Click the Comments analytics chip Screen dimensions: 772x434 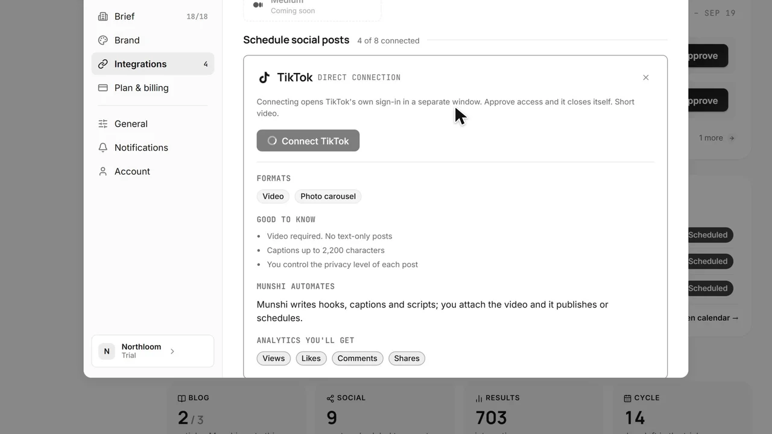(x=358, y=358)
